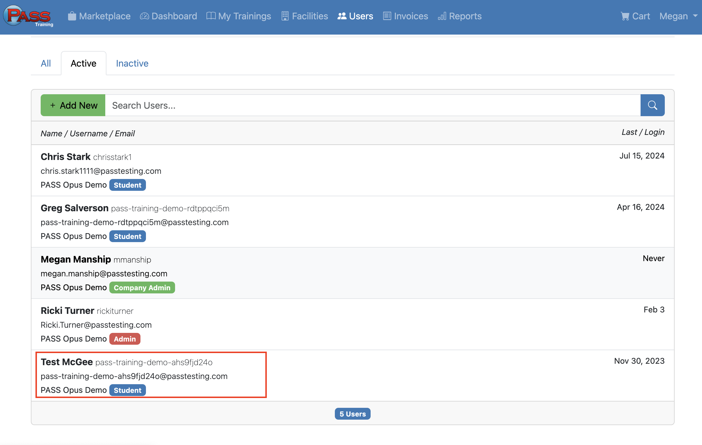Open Chris Stark's user record

click(65, 157)
